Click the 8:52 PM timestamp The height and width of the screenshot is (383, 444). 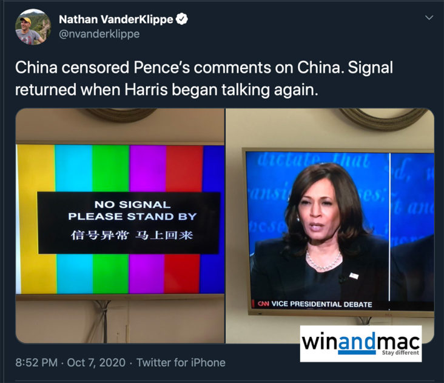pos(36,362)
